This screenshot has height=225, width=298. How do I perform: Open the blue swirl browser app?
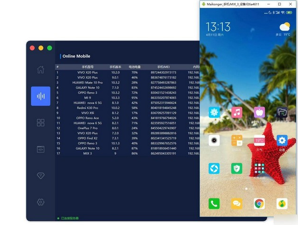pyautogui.click(x=214, y=168)
